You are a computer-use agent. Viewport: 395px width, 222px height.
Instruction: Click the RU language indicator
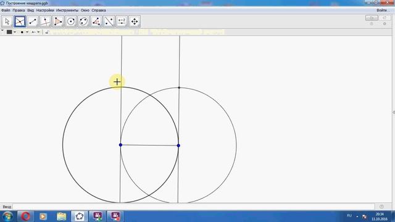[x=349, y=216]
